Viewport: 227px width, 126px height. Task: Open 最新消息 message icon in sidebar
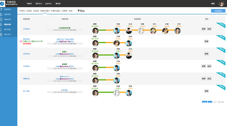coord(1,9)
